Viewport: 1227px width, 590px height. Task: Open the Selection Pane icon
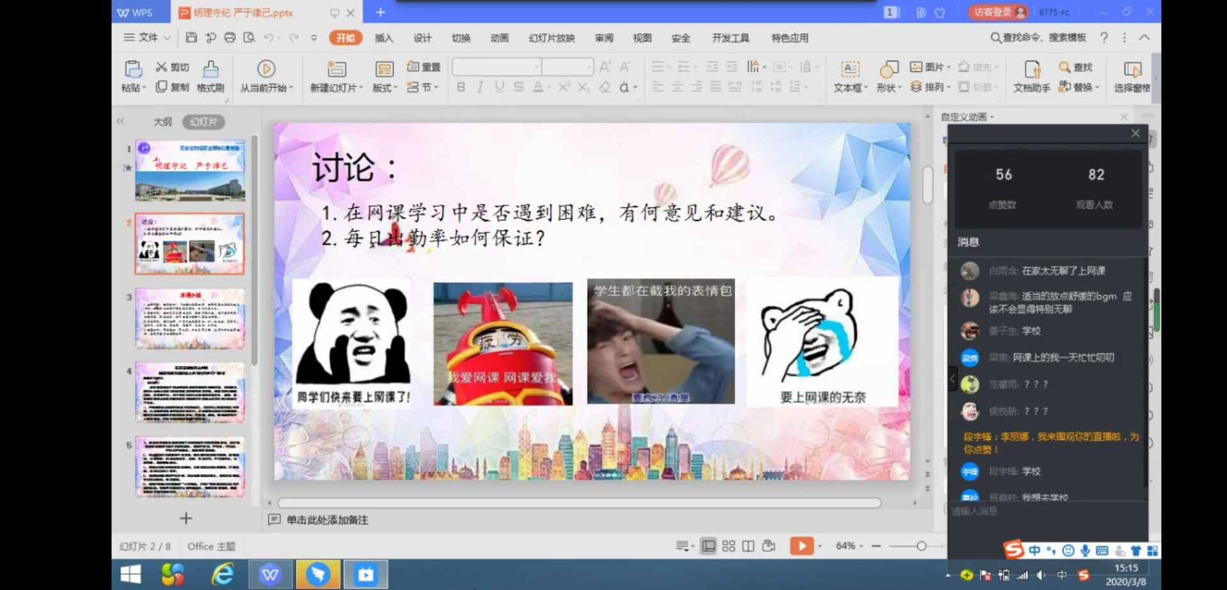click(x=1132, y=76)
